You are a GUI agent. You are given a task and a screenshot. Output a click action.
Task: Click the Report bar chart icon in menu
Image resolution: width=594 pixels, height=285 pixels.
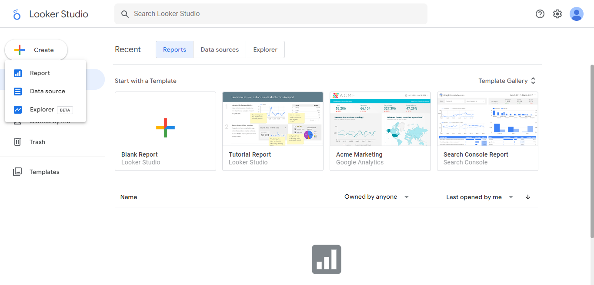tap(18, 73)
